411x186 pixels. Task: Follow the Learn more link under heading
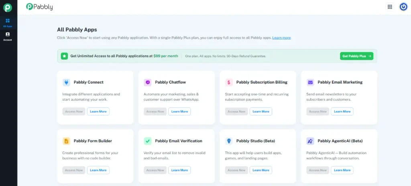(281, 38)
